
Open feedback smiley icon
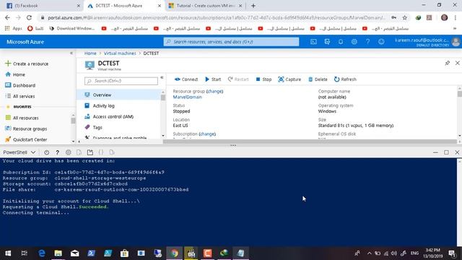(381, 42)
